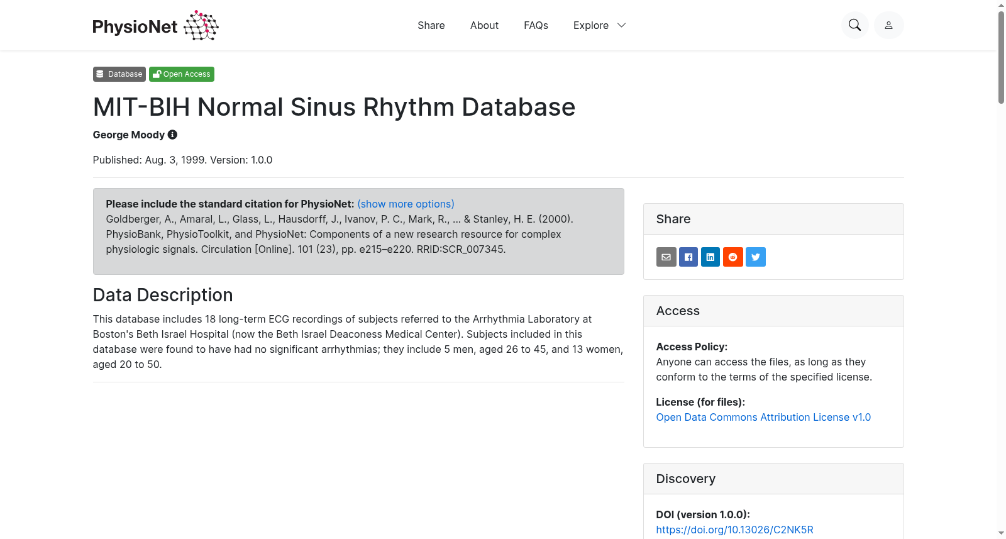Open the search magnifier icon

[854, 25]
